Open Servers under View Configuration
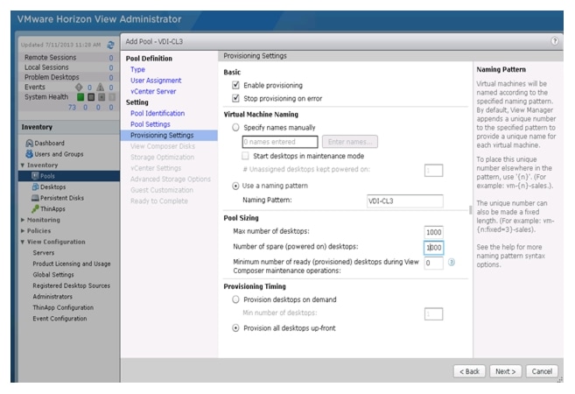This screenshot has height=394, width=575. (43, 253)
